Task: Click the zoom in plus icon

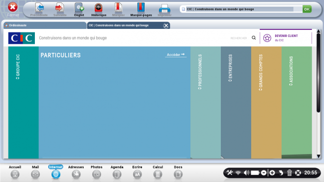Action: (x=272, y=173)
